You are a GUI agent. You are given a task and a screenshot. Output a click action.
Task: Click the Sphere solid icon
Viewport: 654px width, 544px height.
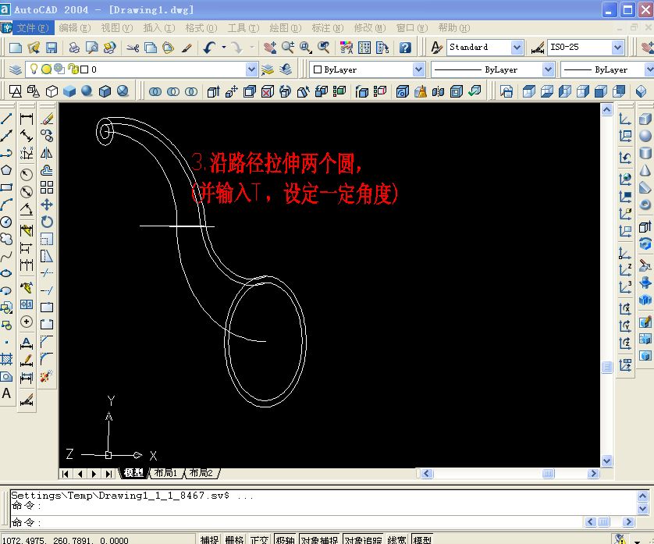pos(645,136)
